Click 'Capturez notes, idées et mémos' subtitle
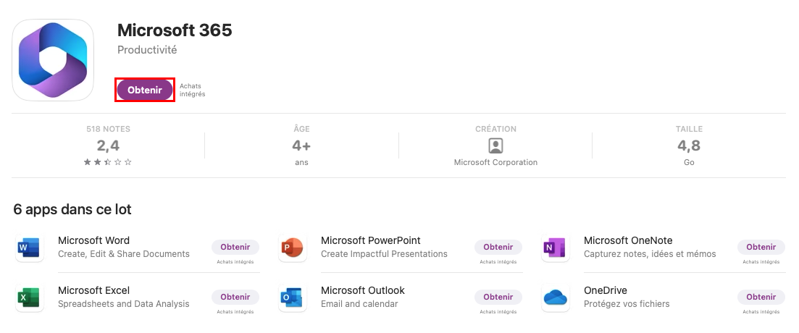Viewport: 799px width, 333px height. (650, 253)
